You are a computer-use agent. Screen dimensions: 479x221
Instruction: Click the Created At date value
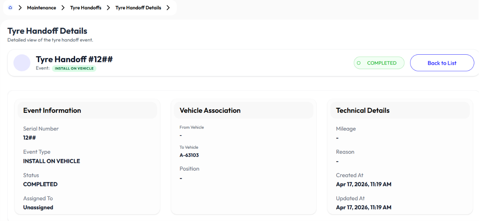(x=364, y=184)
